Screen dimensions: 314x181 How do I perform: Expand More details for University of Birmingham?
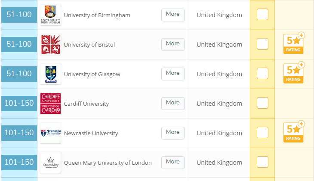(172, 15)
